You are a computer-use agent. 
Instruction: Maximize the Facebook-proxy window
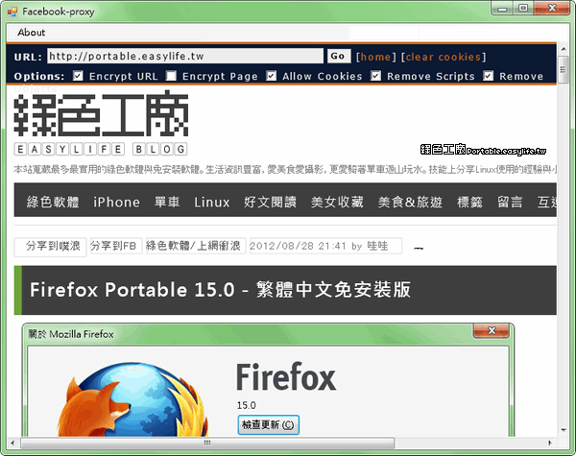coord(523,8)
